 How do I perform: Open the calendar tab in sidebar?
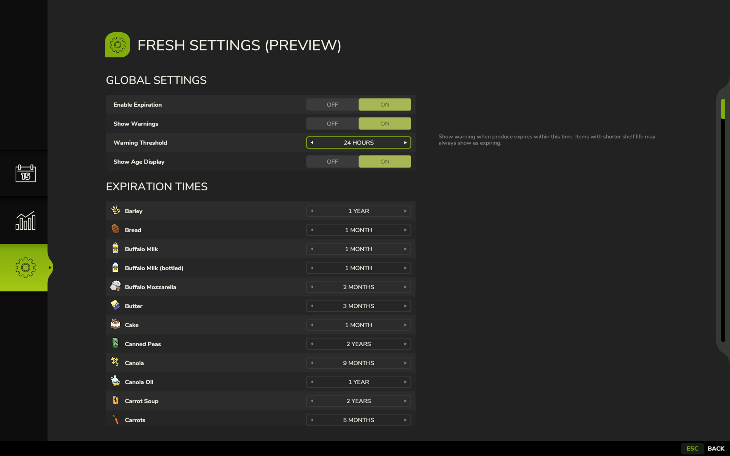[x=25, y=173]
